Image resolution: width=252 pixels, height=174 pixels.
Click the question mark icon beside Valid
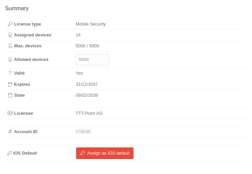pyautogui.click(x=10, y=73)
